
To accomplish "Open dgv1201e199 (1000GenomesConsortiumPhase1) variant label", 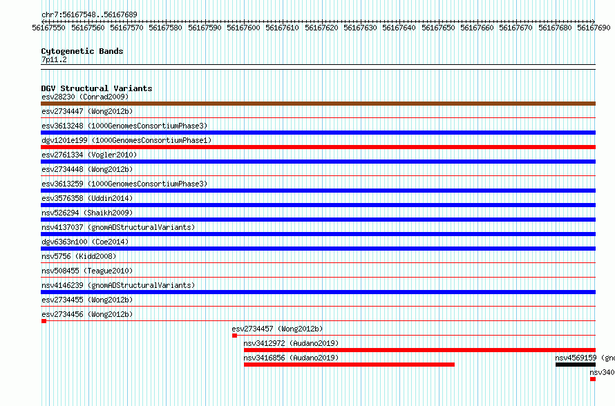I will pyautogui.click(x=126, y=140).
